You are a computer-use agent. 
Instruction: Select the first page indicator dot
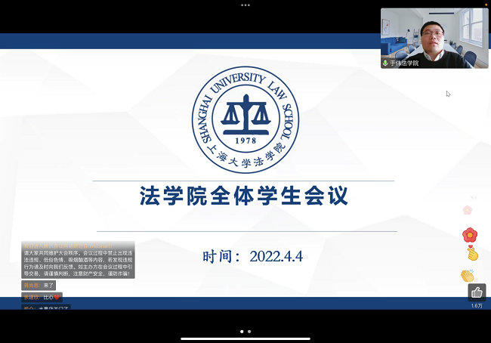tap(242, 332)
